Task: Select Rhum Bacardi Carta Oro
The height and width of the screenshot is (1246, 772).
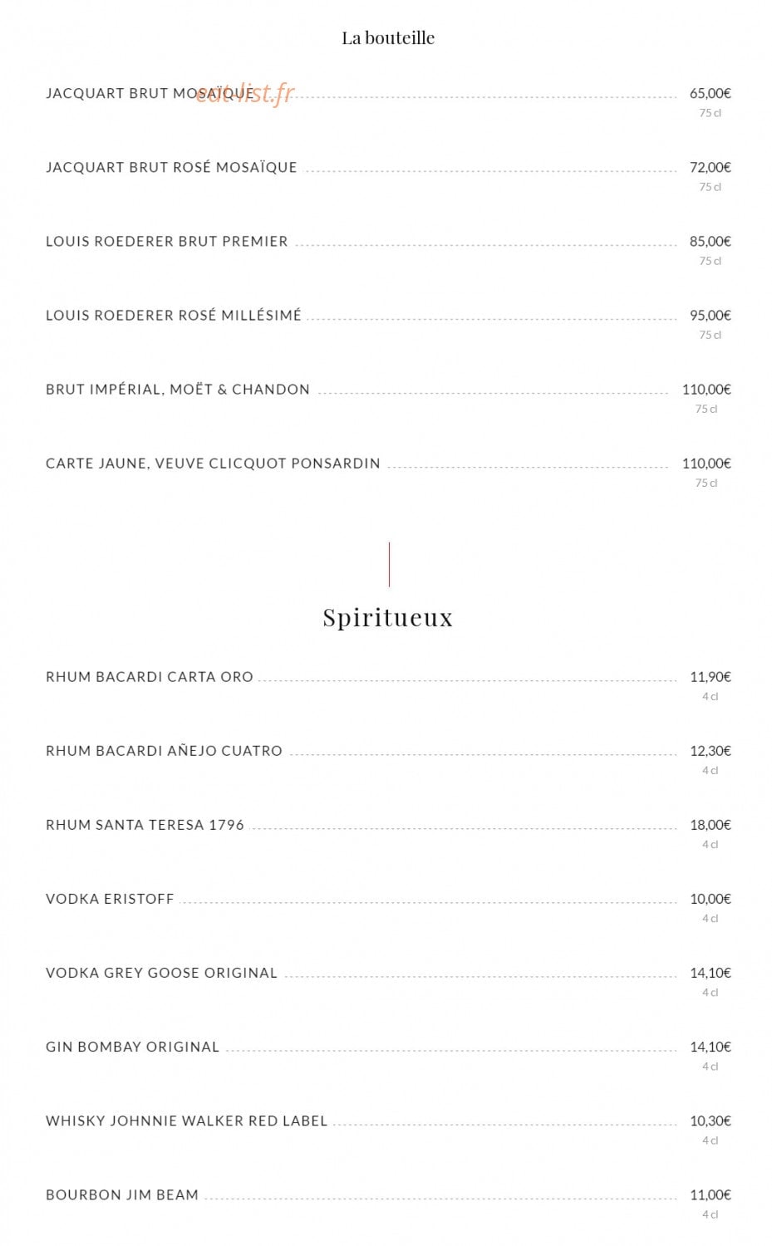Action: pyautogui.click(x=150, y=677)
